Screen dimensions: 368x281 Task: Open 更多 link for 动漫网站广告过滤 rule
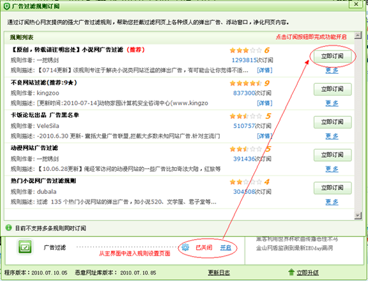332,169
